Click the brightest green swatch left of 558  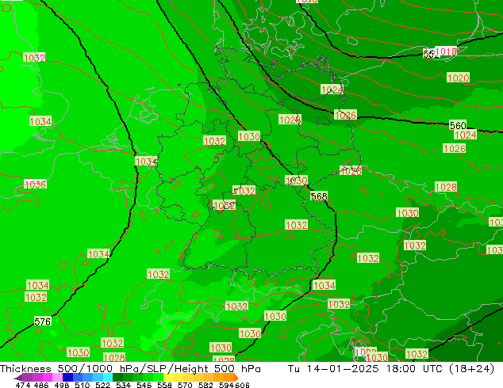(x=158, y=378)
